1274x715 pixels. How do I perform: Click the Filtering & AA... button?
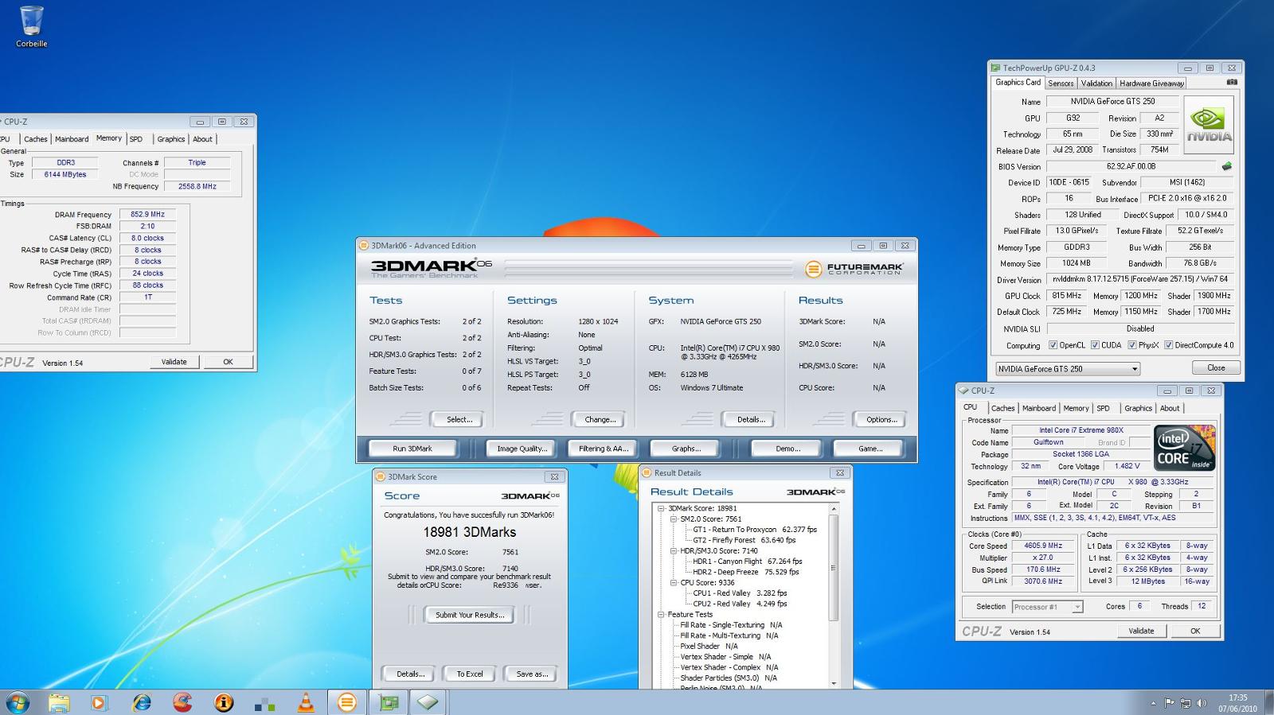click(x=604, y=449)
